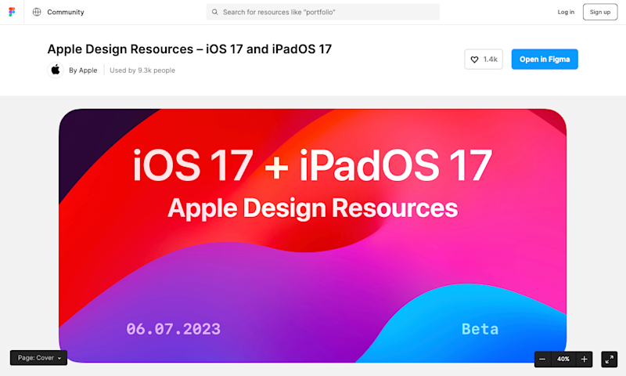Screen dimensions: 626x376
Task: Click the Open in Figma button
Action: [x=545, y=59]
